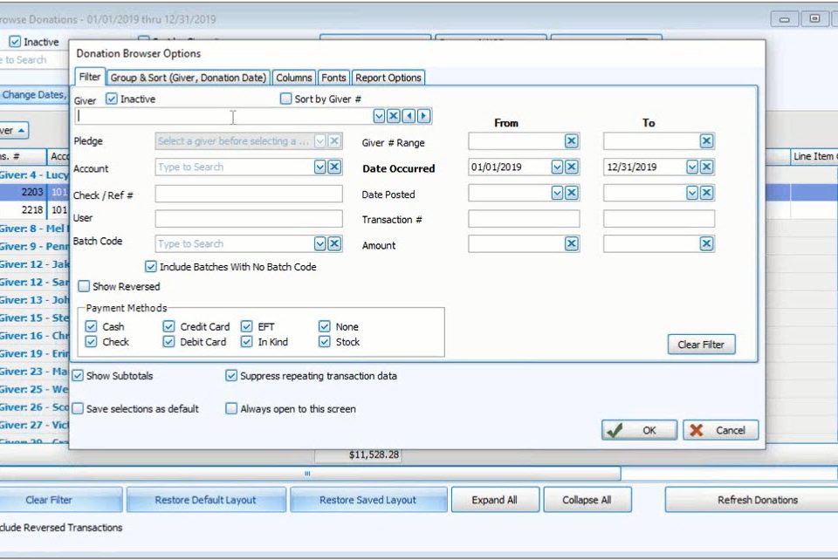This screenshot has height=560, width=838.
Task: Click Clear Filter inside the dialog
Action: (701, 345)
